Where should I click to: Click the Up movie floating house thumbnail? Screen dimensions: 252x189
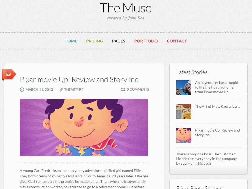[184, 88]
